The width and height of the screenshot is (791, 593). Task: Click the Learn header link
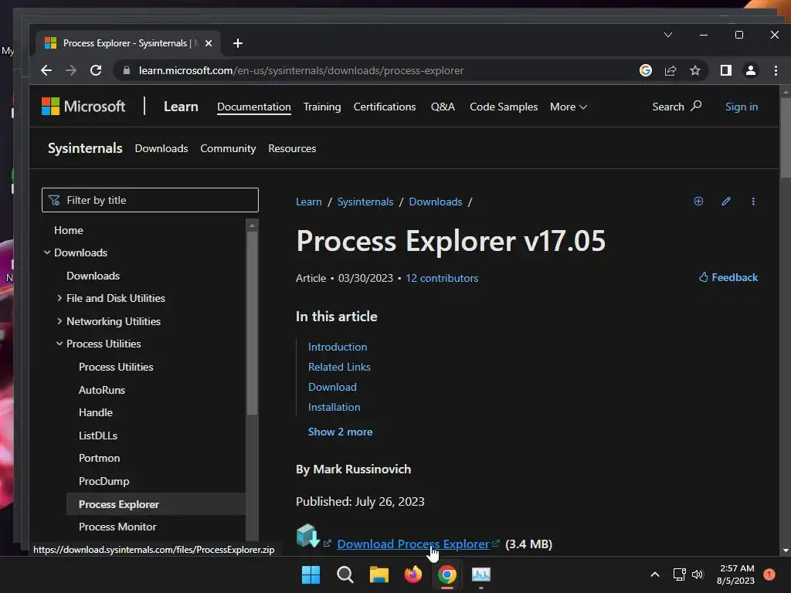point(181,107)
